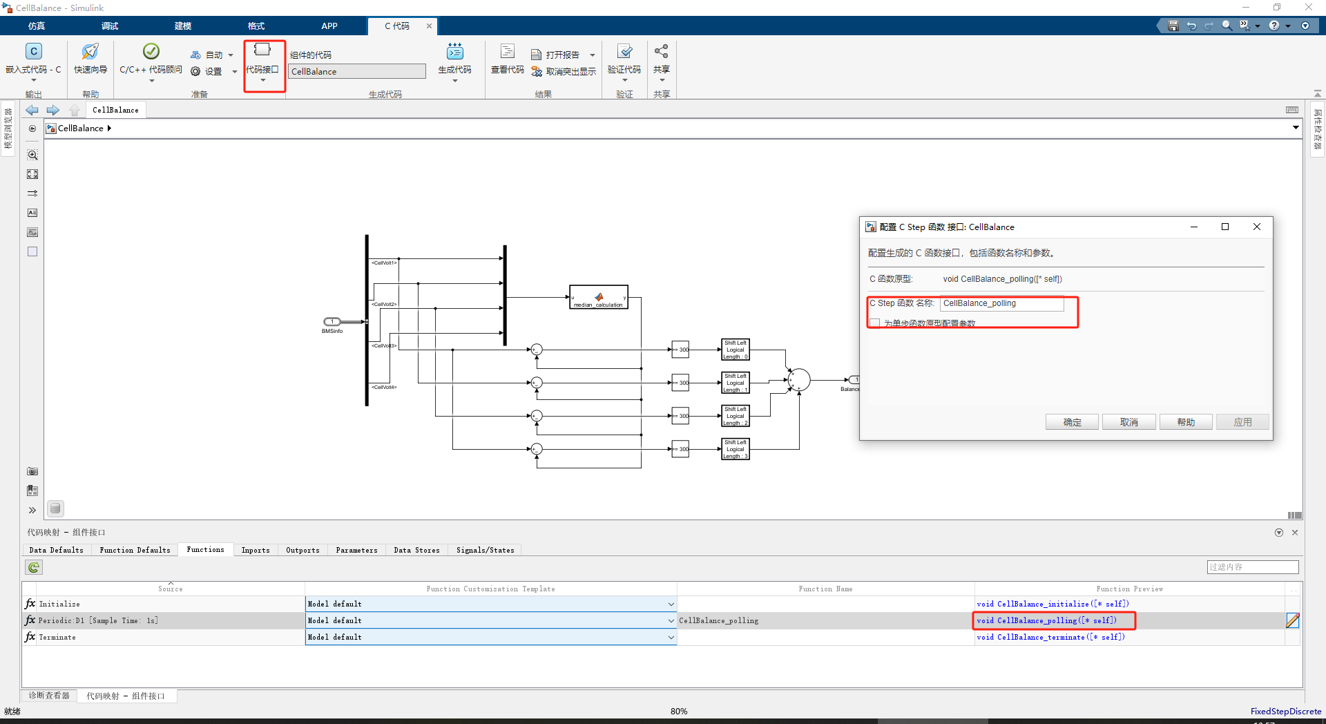Click the zoom tool in the model sidebar
This screenshot has height=724, width=1326.
click(x=32, y=155)
